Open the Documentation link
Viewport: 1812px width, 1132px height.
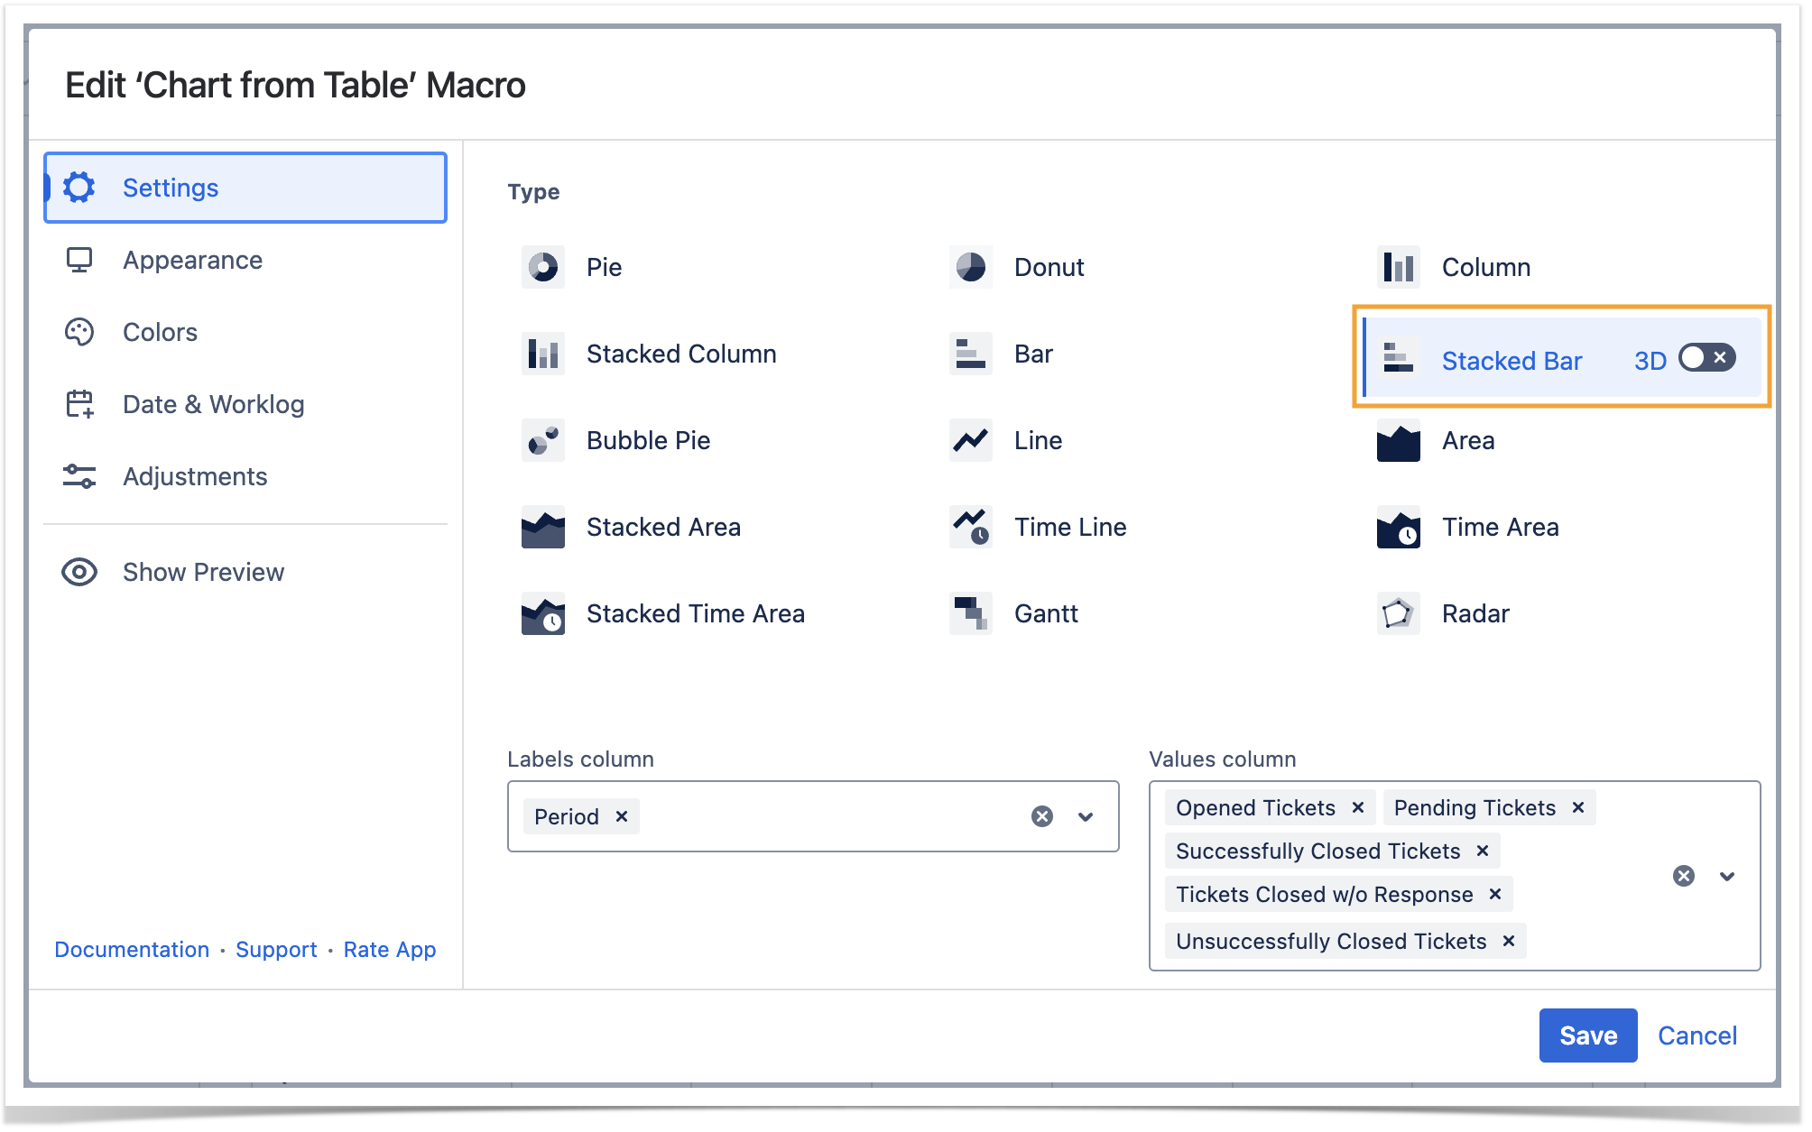tap(132, 949)
